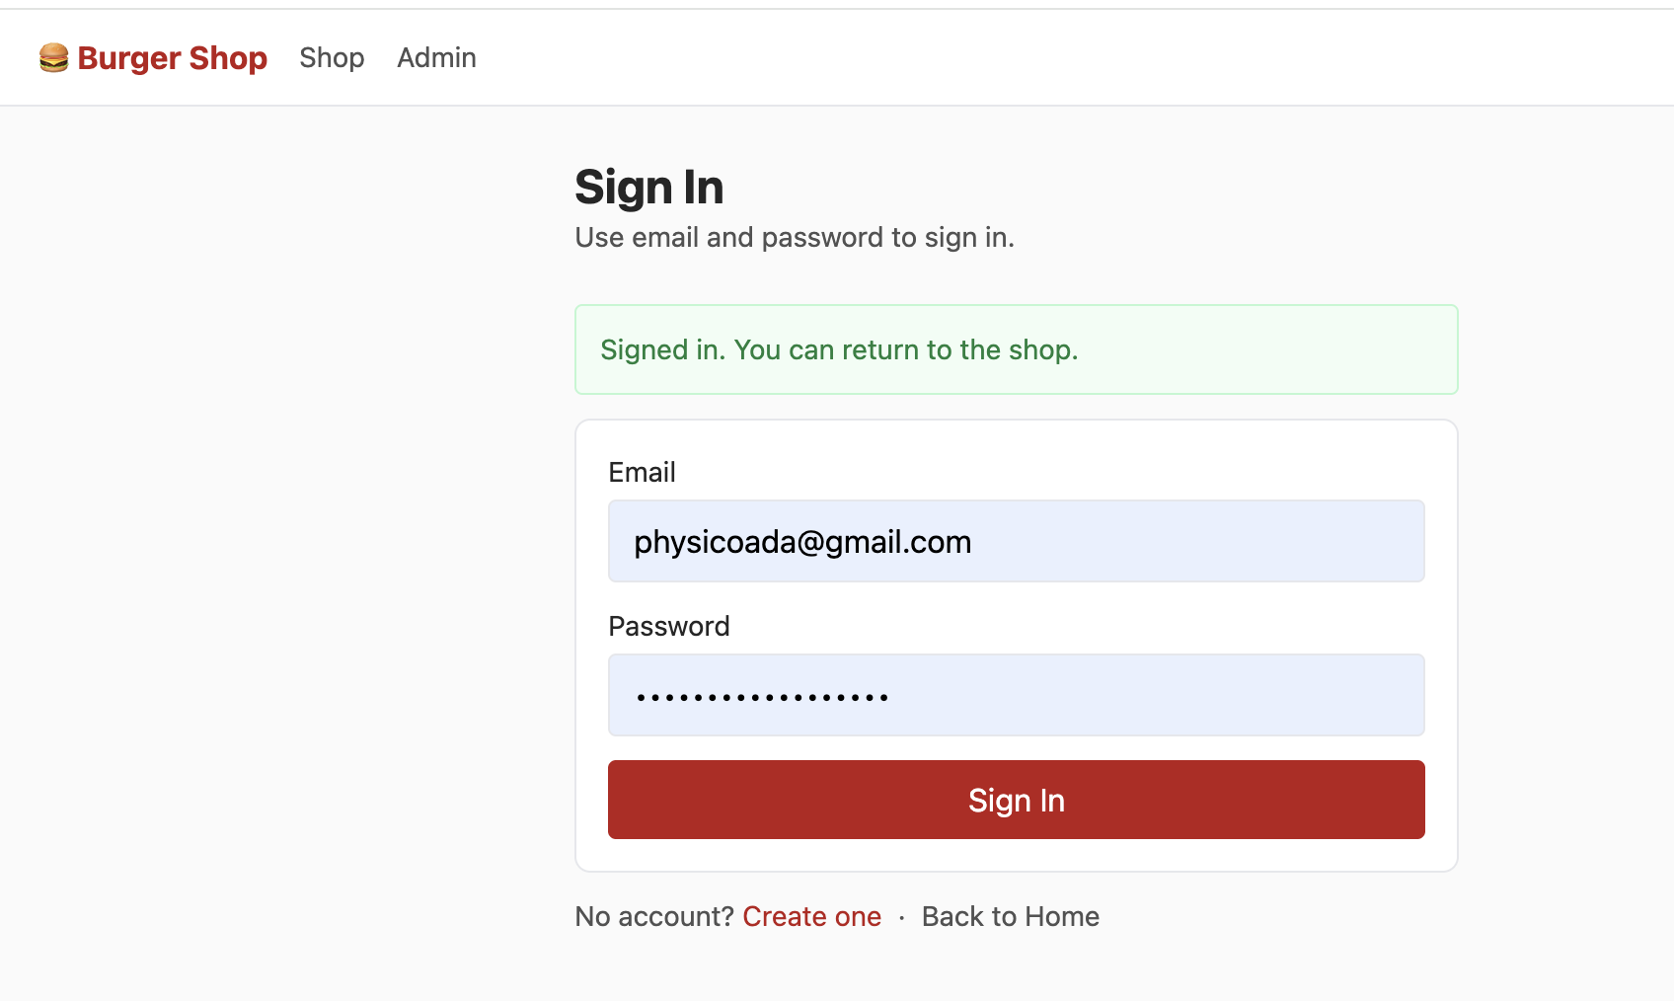This screenshot has width=1674, height=1001.
Task: Follow the Create one account link
Action: point(811,917)
